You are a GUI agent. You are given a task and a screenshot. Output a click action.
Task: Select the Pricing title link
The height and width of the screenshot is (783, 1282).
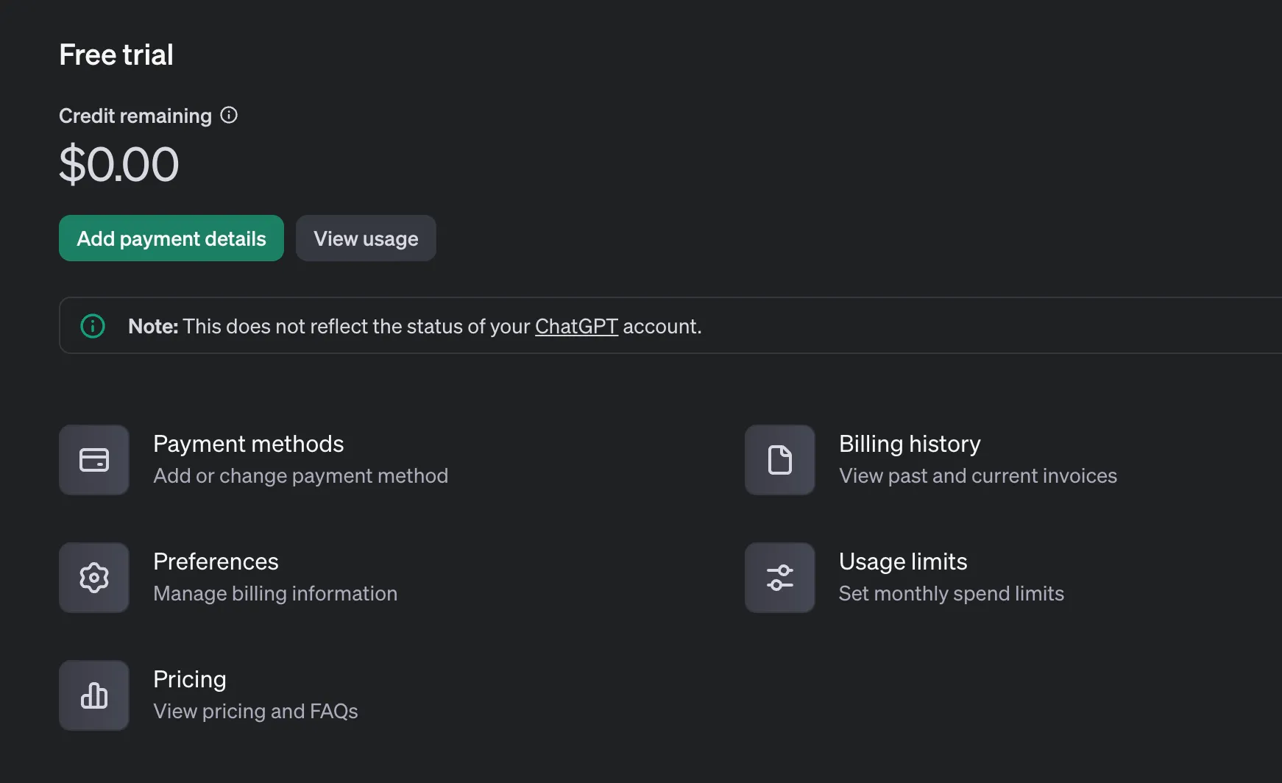pyautogui.click(x=189, y=679)
